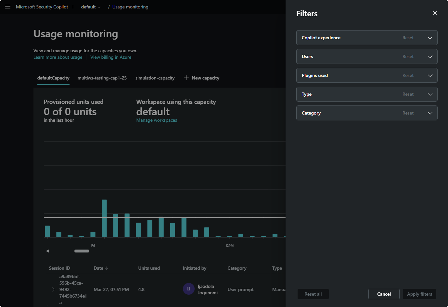Open the default workspace dropdown

(91, 6)
